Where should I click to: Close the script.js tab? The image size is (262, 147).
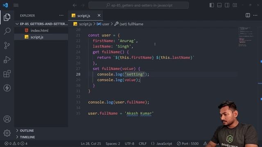click(x=99, y=16)
